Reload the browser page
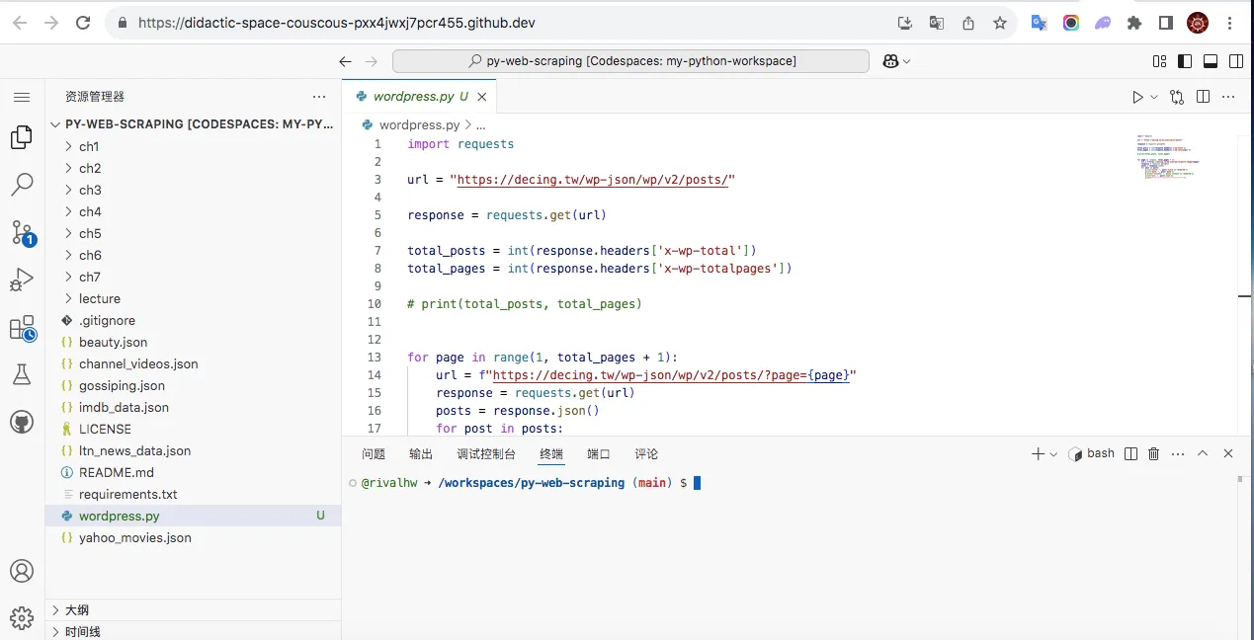This screenshot has height=640, width=1254. (83, 23)
